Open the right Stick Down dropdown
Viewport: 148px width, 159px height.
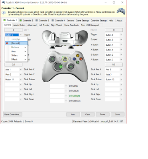pos(114,99)
